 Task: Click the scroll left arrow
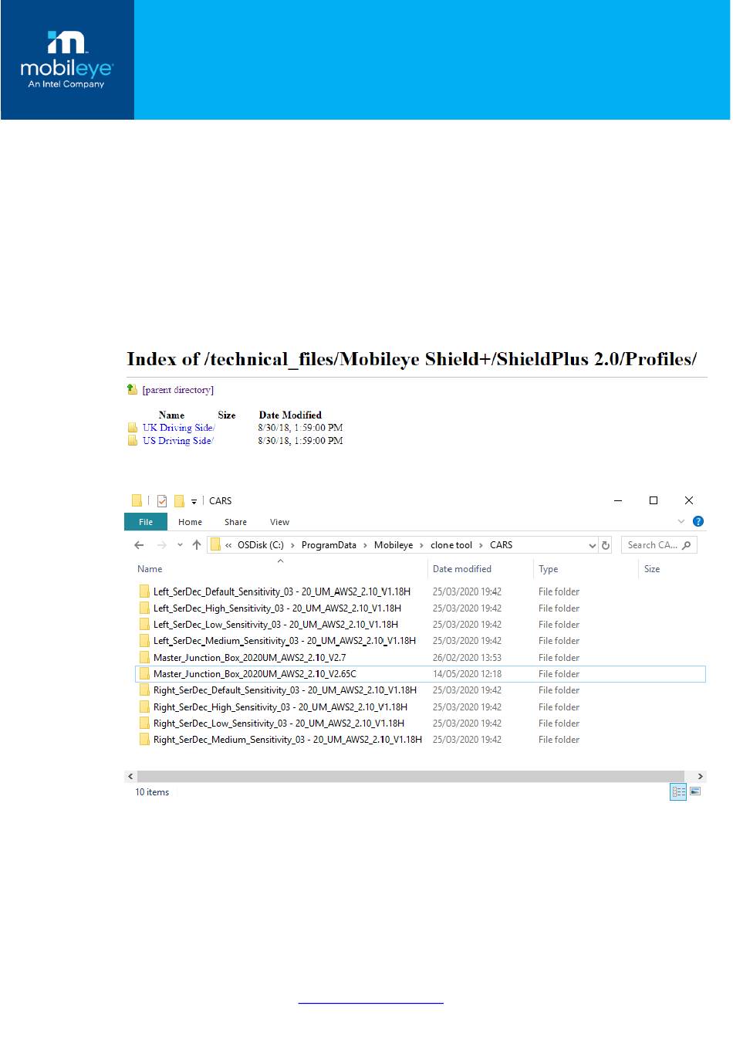(130, 776)
